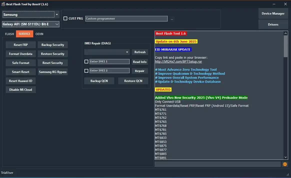The height and width of the screenshot is (178, 291).
Task: Click Samsung KG Bypass button
Action: (53, 72)
